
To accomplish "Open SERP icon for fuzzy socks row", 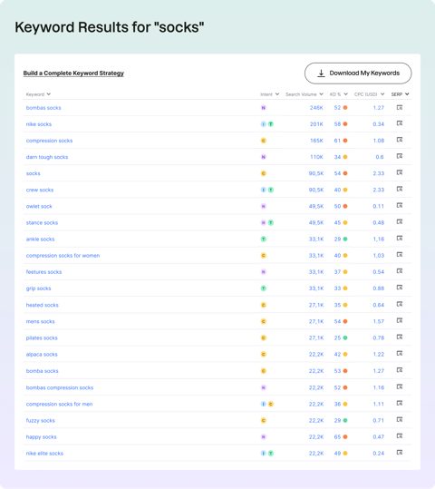I will 400,420.
